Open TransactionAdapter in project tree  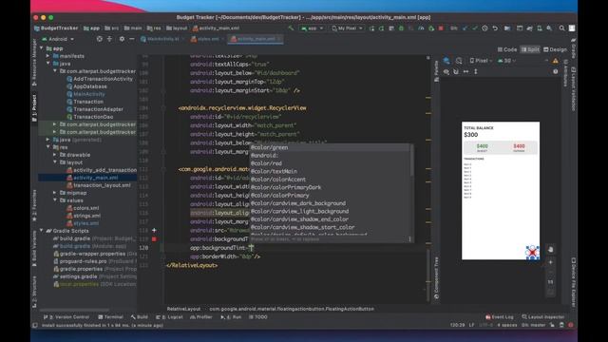98,109
